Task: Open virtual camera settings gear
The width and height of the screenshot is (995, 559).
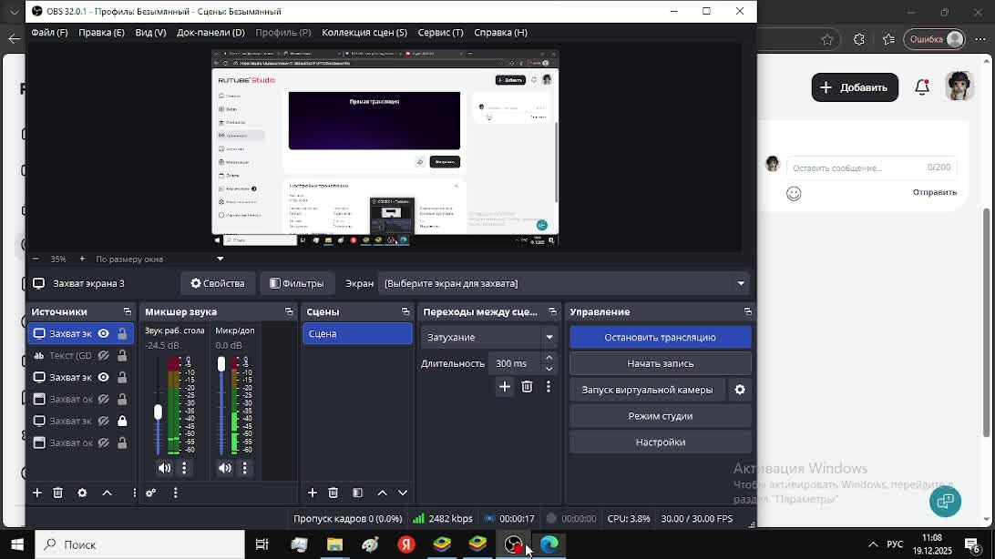Action: (x=740, y=390)
